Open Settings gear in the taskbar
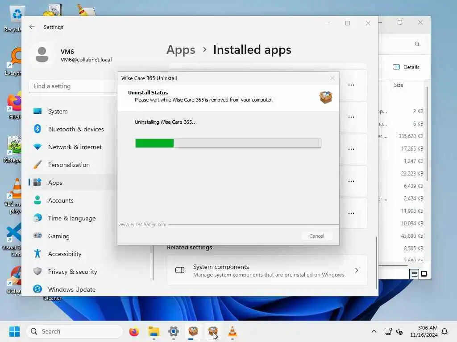The width and height of the screenshot is (457, 342). click(174, 331)
